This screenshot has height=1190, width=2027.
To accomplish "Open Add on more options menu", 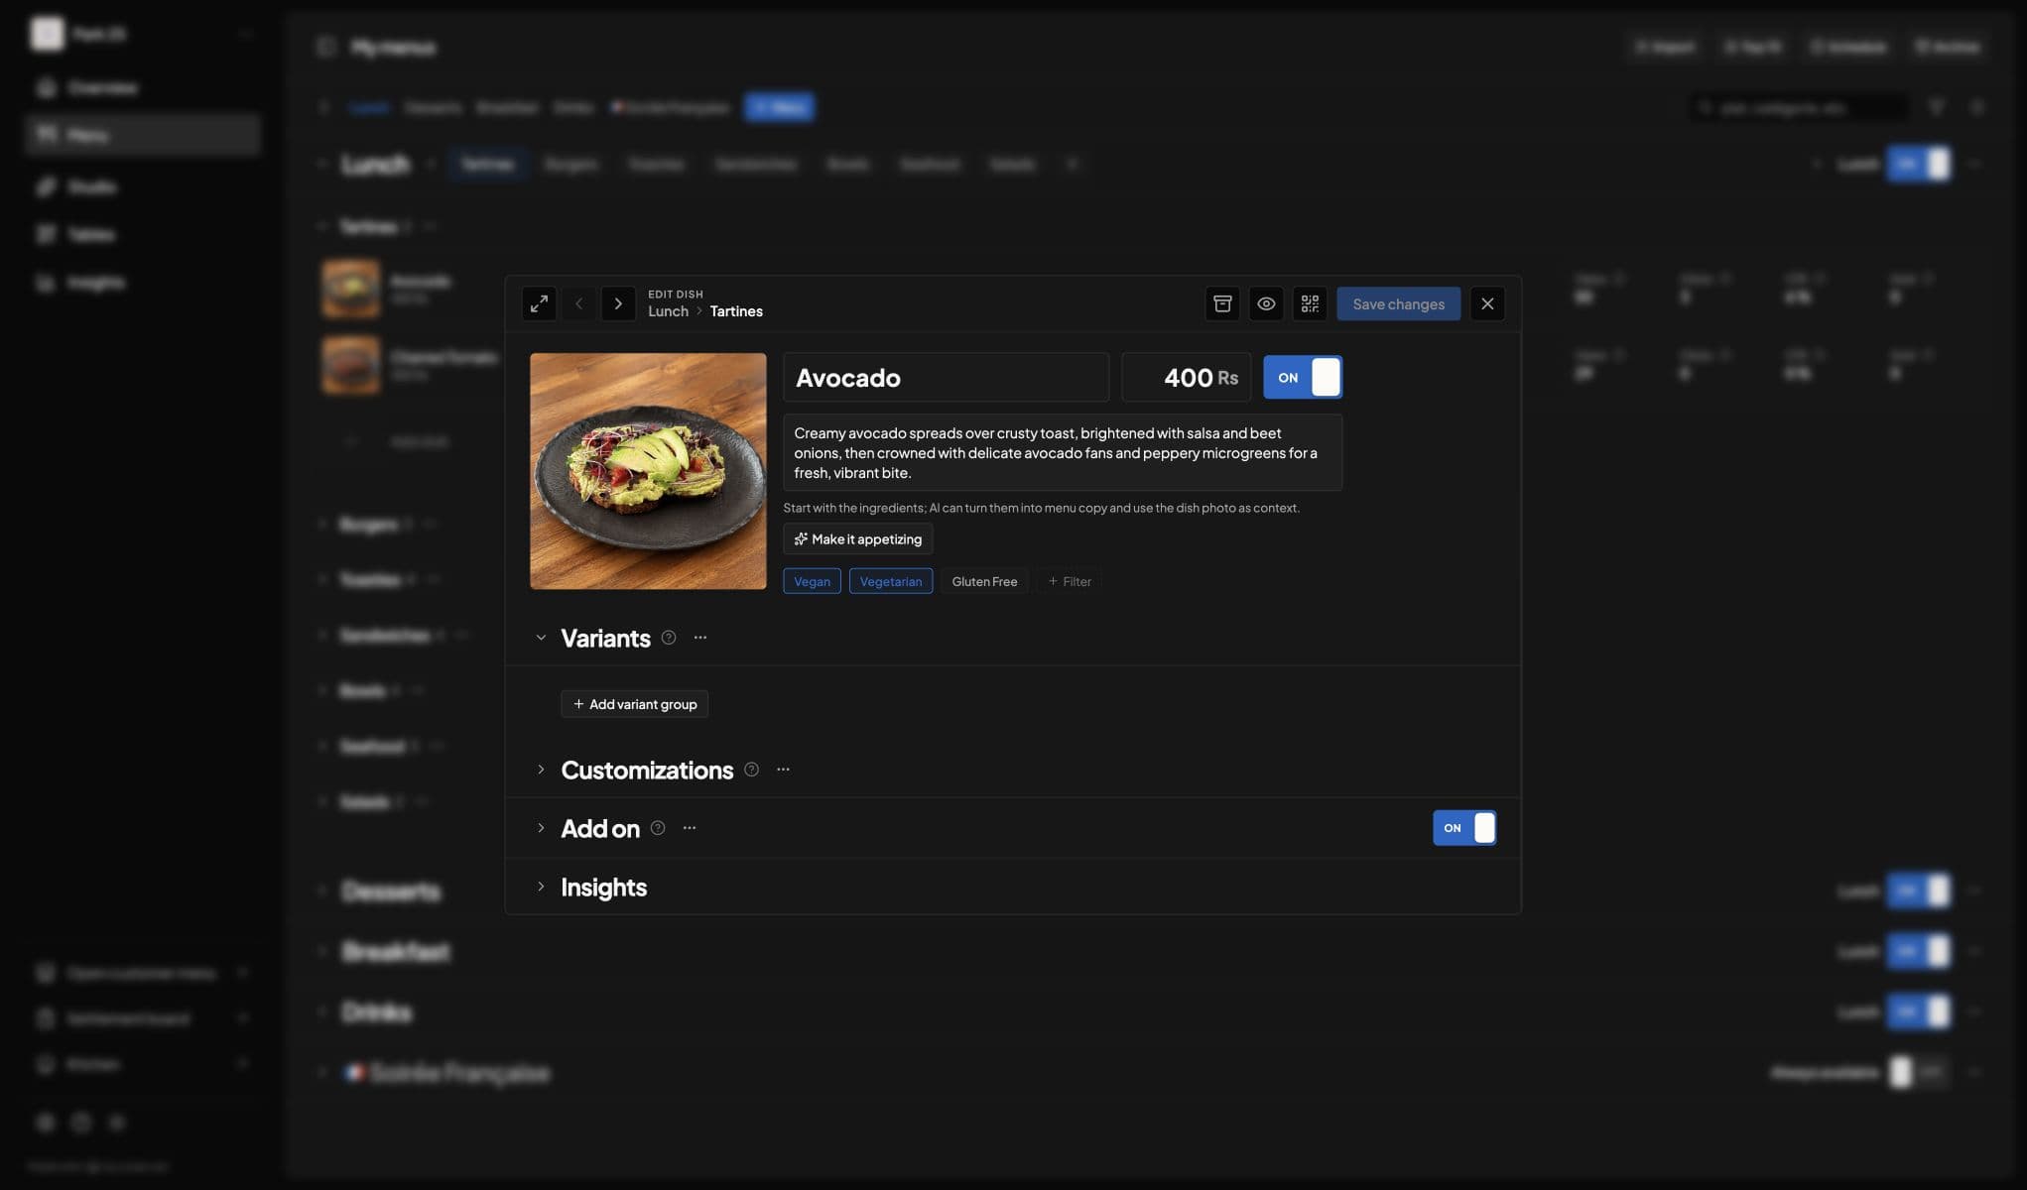I will pos(690,828).
